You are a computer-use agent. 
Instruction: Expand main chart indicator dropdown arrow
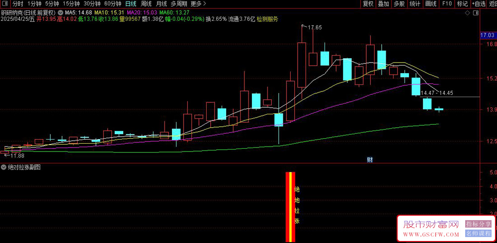(61, 13)
